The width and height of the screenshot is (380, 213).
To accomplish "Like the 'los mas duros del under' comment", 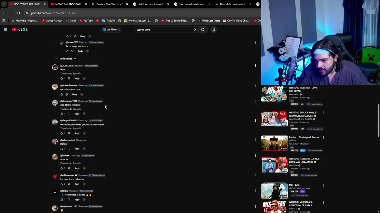I will click(x=62, y=184).
